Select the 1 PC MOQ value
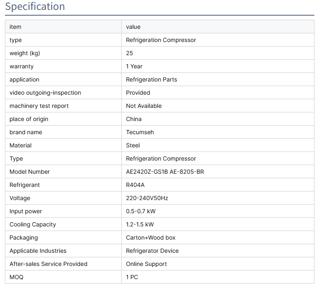Viewport: 321px width, 289px height. [x=132, y=277]
